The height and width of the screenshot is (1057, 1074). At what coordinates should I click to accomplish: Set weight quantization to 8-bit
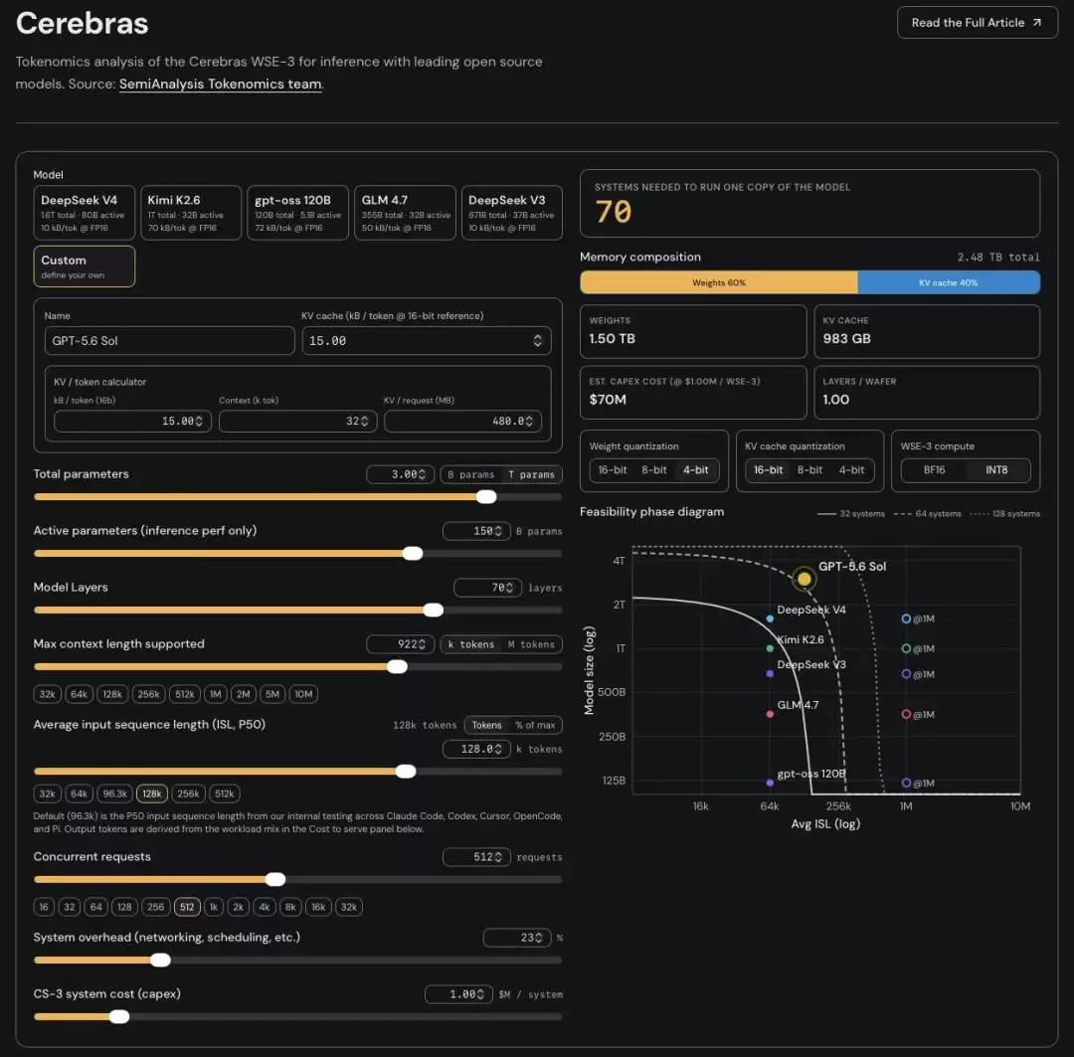pos(654,470)
